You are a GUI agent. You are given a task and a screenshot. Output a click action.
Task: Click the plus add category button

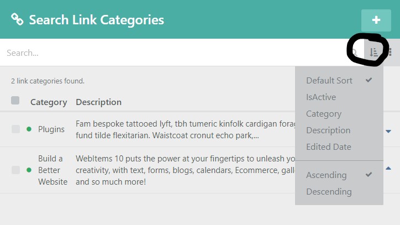coord(376,20)
